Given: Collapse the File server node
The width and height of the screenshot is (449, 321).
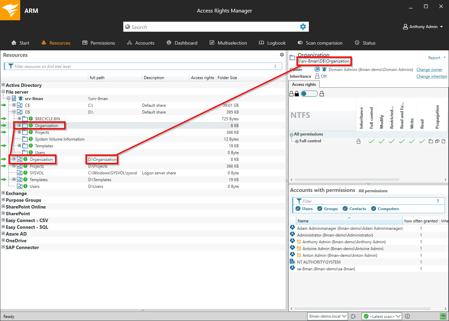Looking at the screenshot, I should coord(3,92).
